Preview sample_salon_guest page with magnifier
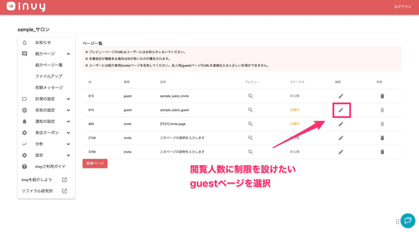This screenshot has width=419, height=232. click(250, 109)
